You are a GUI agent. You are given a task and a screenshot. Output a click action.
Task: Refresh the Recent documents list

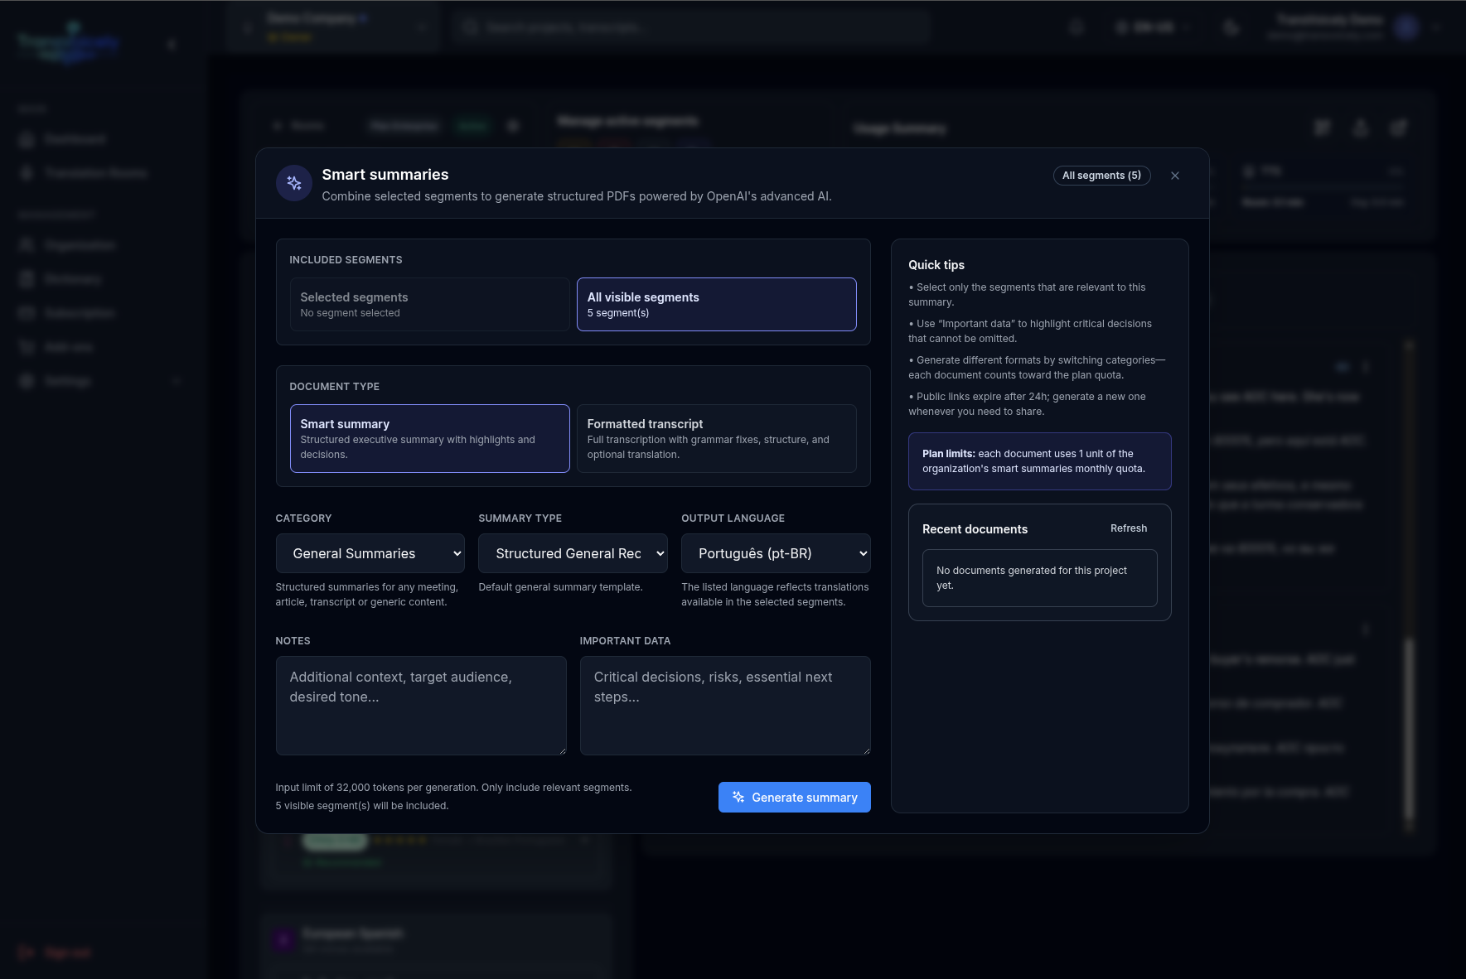coord(1129,528)
